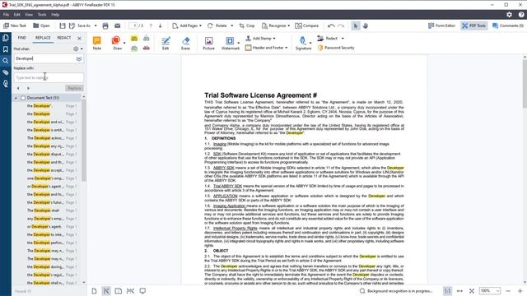
Task: Click the Watermark tool
Action: coord(230,43)
